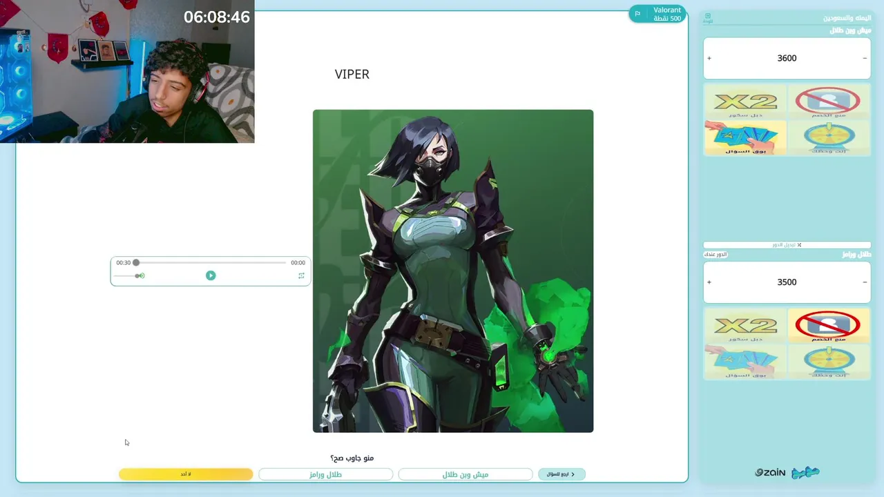Click the 'طلال ورامز' team name header
Image resolution: width=884 pixels, height=497 pixels.
[x=856, y=255]
